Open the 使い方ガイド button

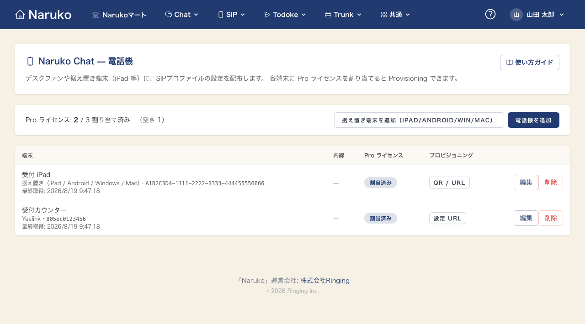530,63
